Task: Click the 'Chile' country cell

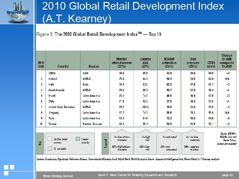Action: point(51,101)
